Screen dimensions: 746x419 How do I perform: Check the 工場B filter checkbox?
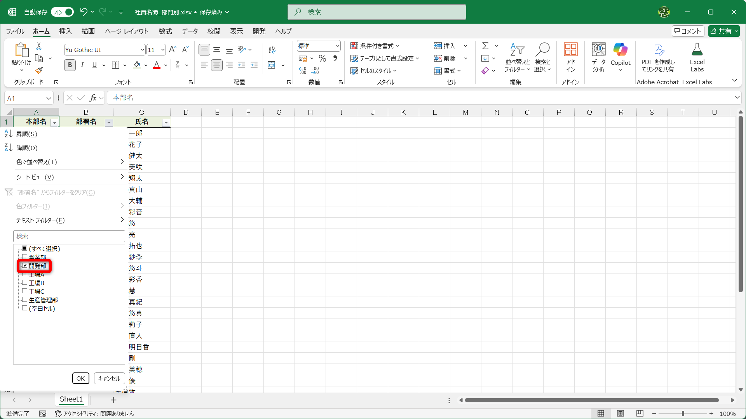25,283
